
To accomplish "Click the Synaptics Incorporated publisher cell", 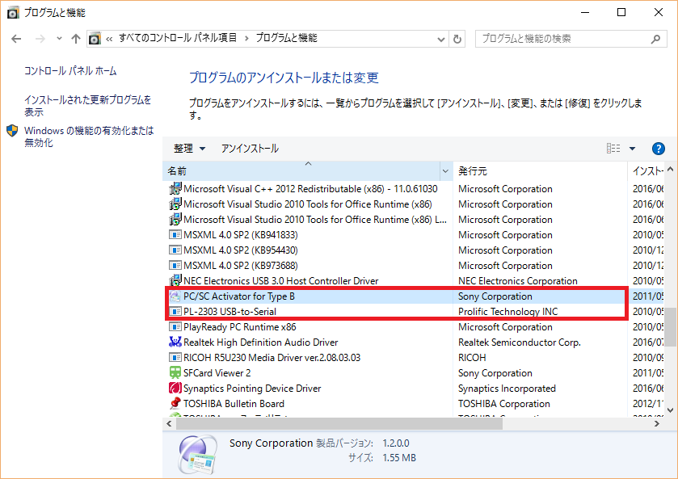I will coord(507,389).
